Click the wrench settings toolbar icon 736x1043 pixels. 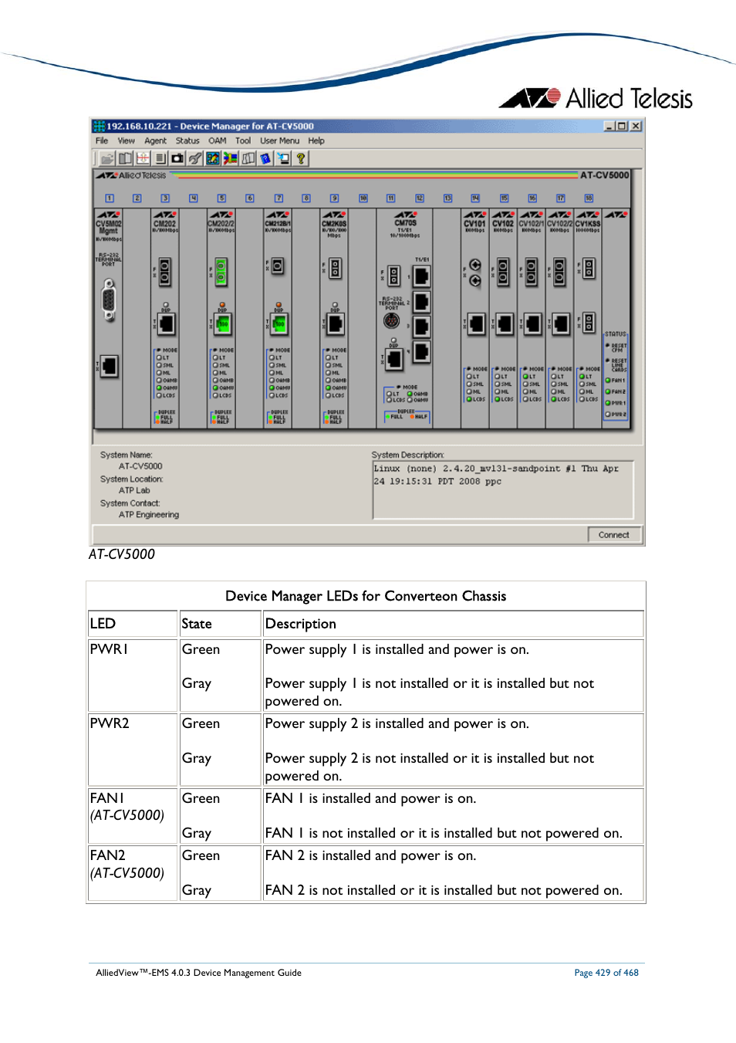click(x=195, y=158)
